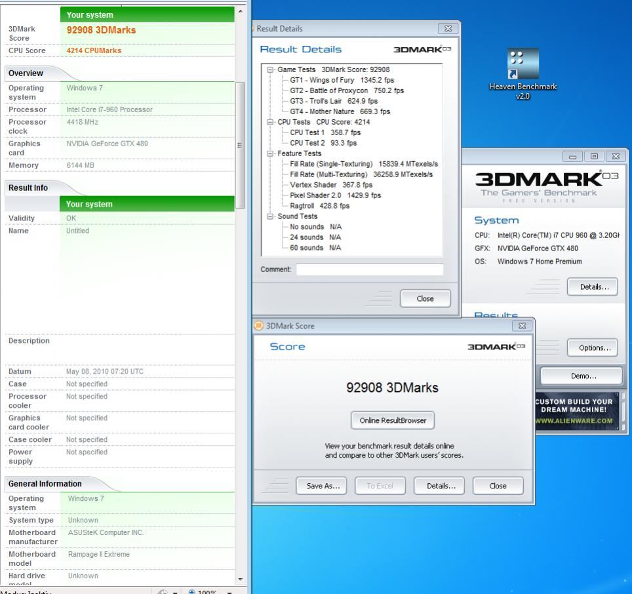Screen dimensions: 632x594
Task: Select the Ragtroll result row
Action: pyautogui.click(x=320, y=206)
